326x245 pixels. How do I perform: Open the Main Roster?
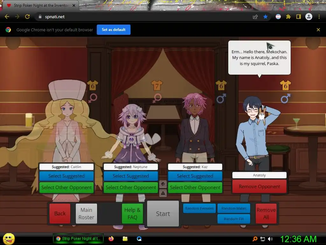pyautogui.click(x=86, y=213)
